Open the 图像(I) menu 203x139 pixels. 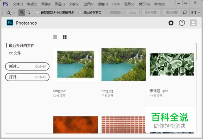(46, 4)
